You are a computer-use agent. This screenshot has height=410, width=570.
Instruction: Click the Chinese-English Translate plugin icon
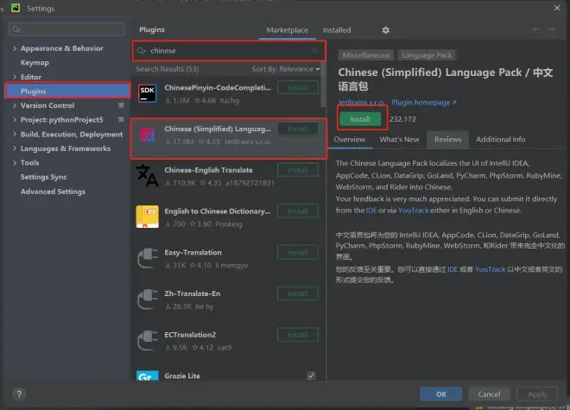tap(147, 175)
